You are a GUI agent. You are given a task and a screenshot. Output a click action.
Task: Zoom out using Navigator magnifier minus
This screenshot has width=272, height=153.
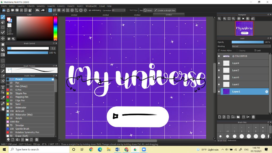pyautogui.click(x=233, y=19)
